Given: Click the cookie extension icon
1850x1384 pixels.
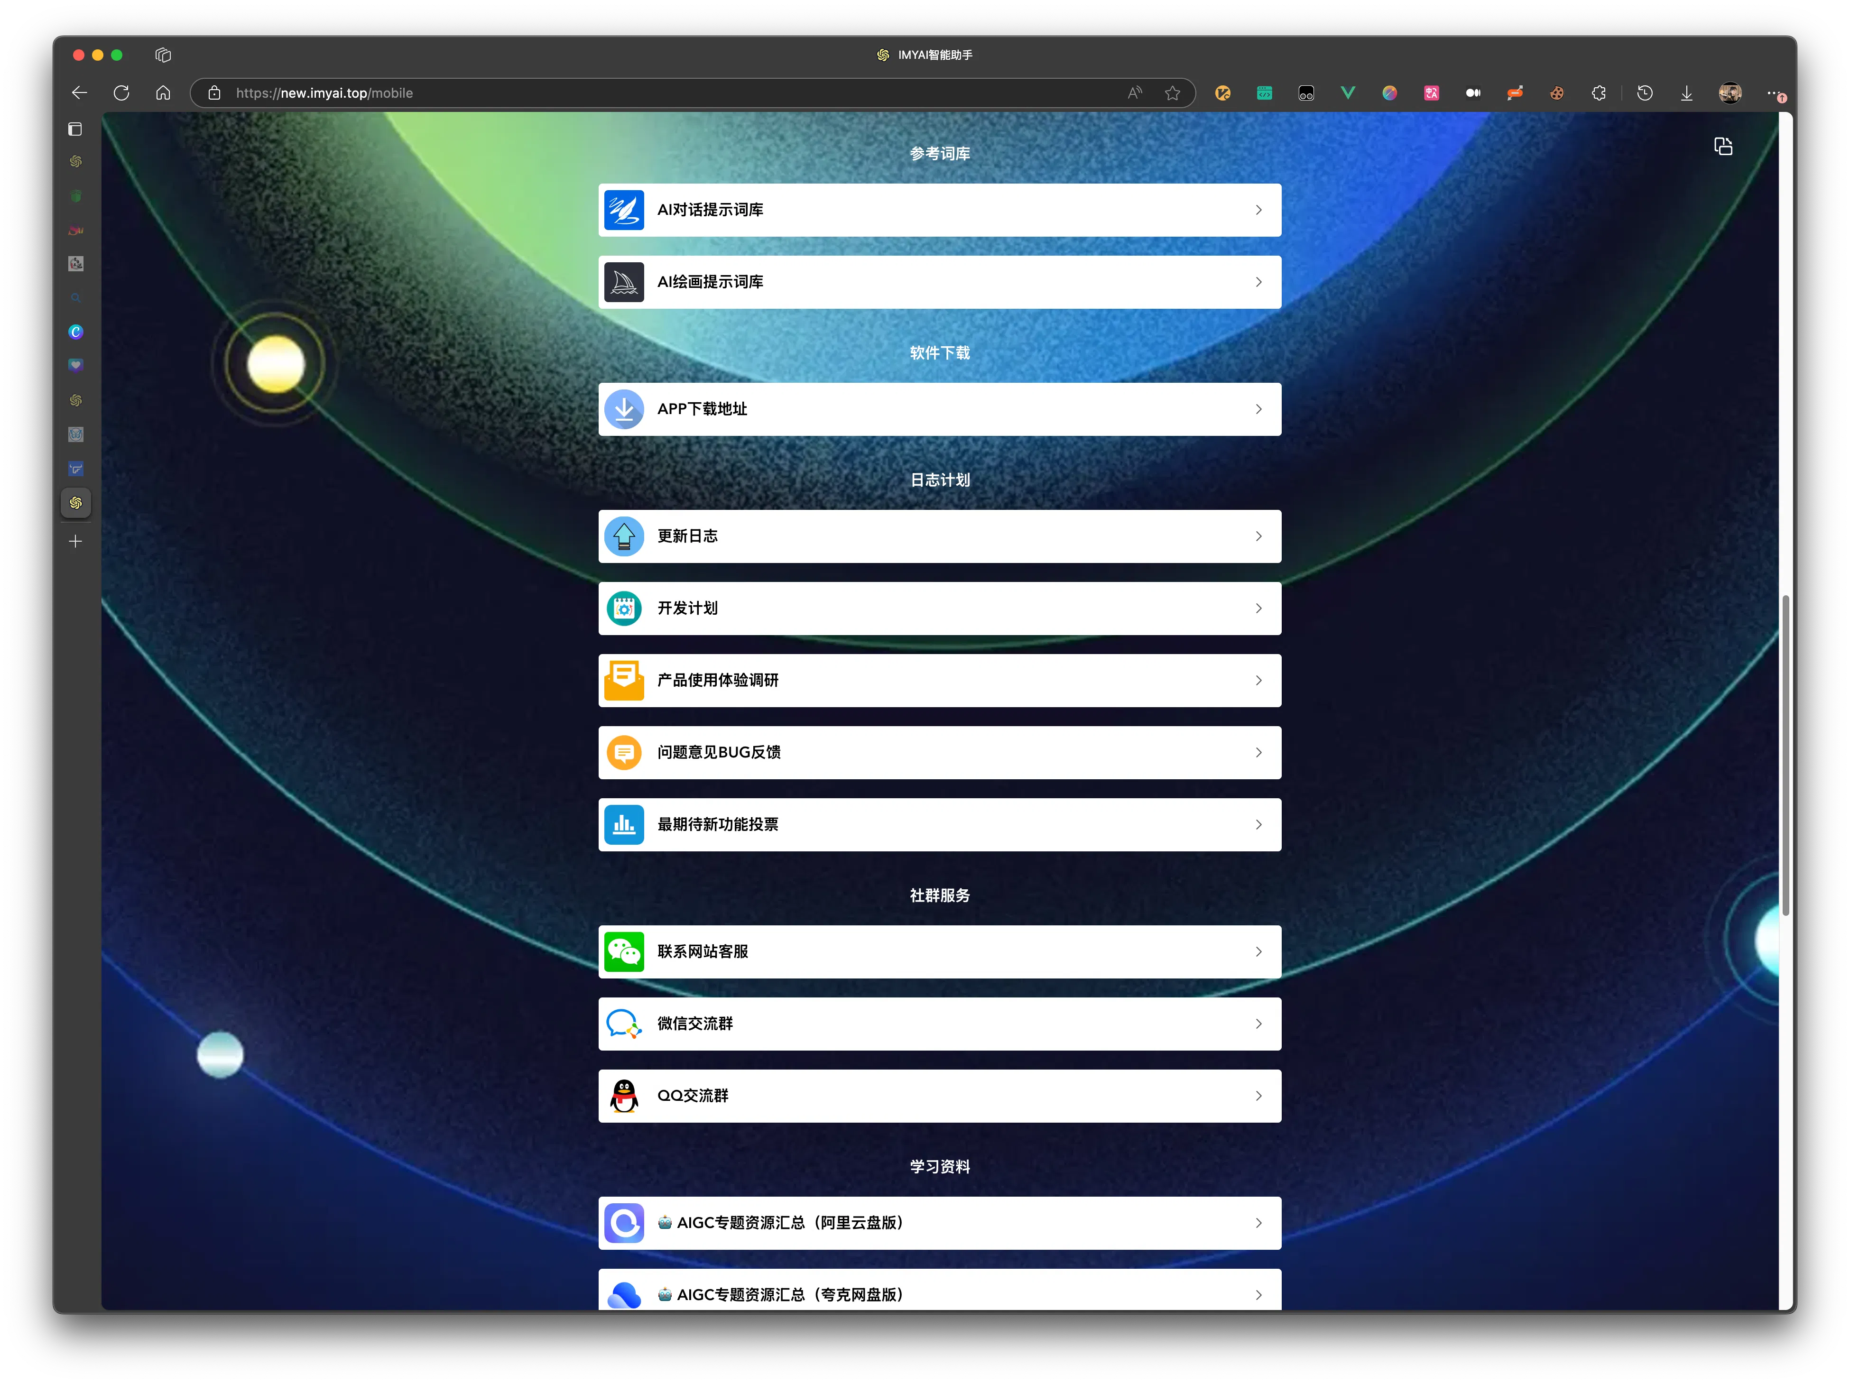Looking at the screenshot, I should coord(1556,93).
